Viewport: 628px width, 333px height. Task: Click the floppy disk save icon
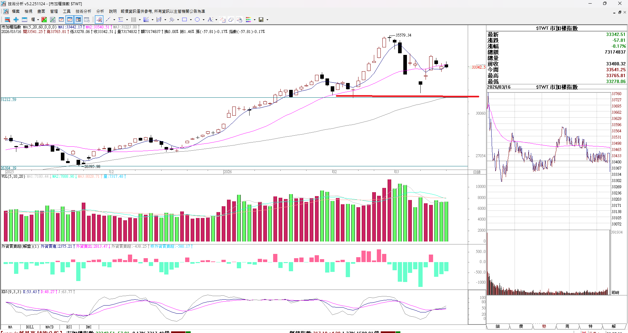click(x=261, y=20)
